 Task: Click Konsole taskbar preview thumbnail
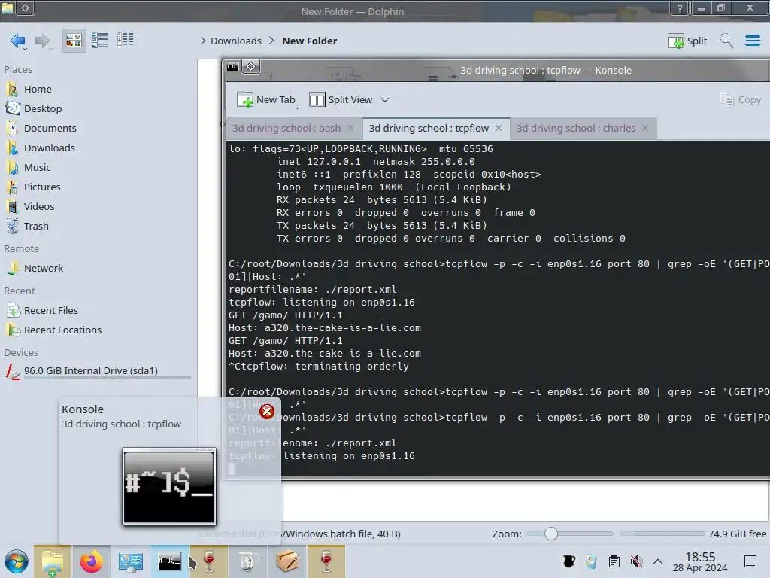coord(169,486)
